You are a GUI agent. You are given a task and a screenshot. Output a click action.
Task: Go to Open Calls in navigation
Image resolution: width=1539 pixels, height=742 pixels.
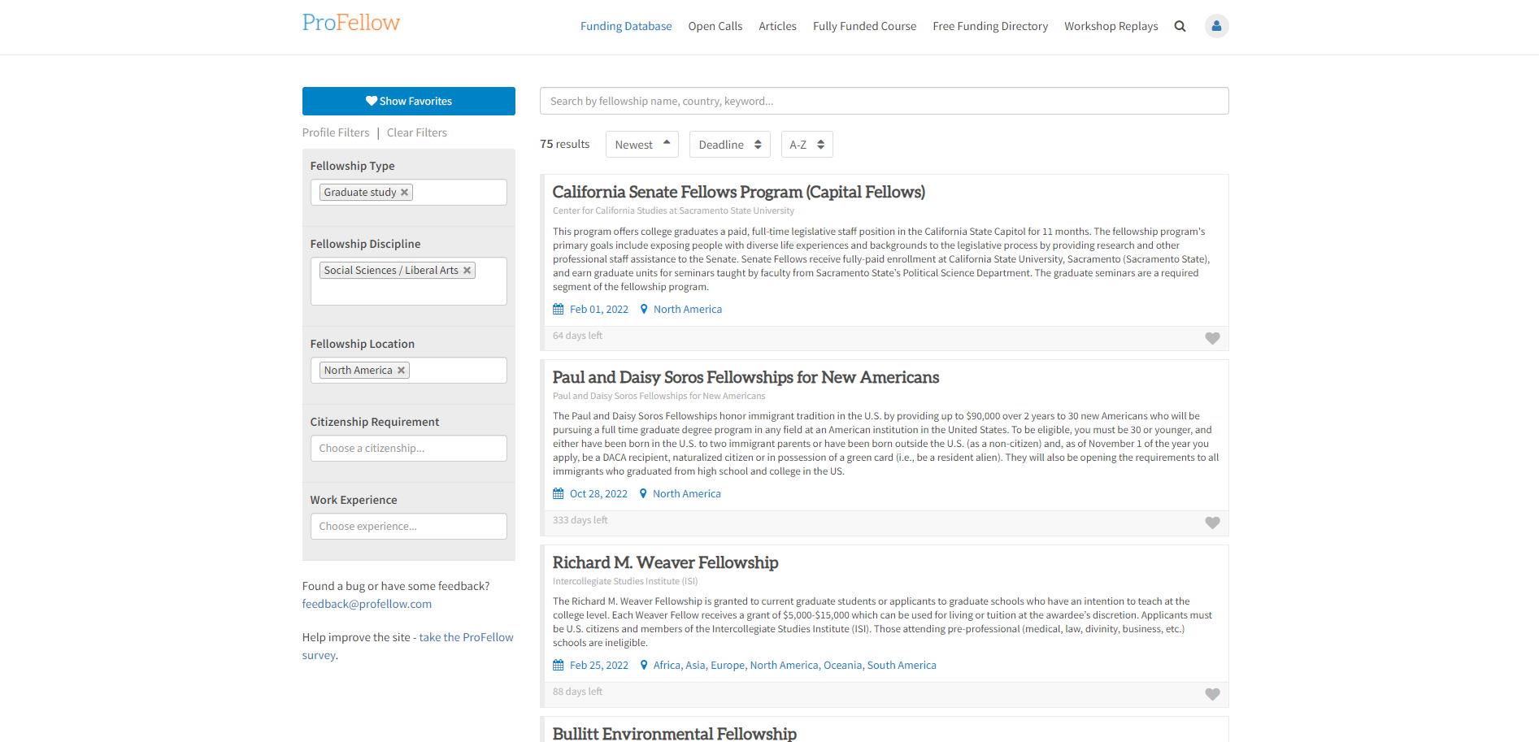click(715, 26)
